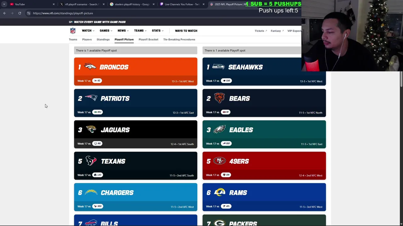403x226 pixels.
Task: Click the browser back arrow
Action: (4, 13)
